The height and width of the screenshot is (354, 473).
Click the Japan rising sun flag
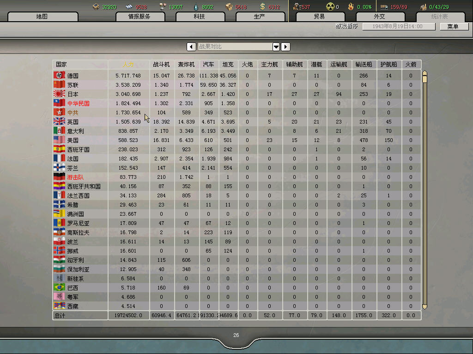[59, 94]
